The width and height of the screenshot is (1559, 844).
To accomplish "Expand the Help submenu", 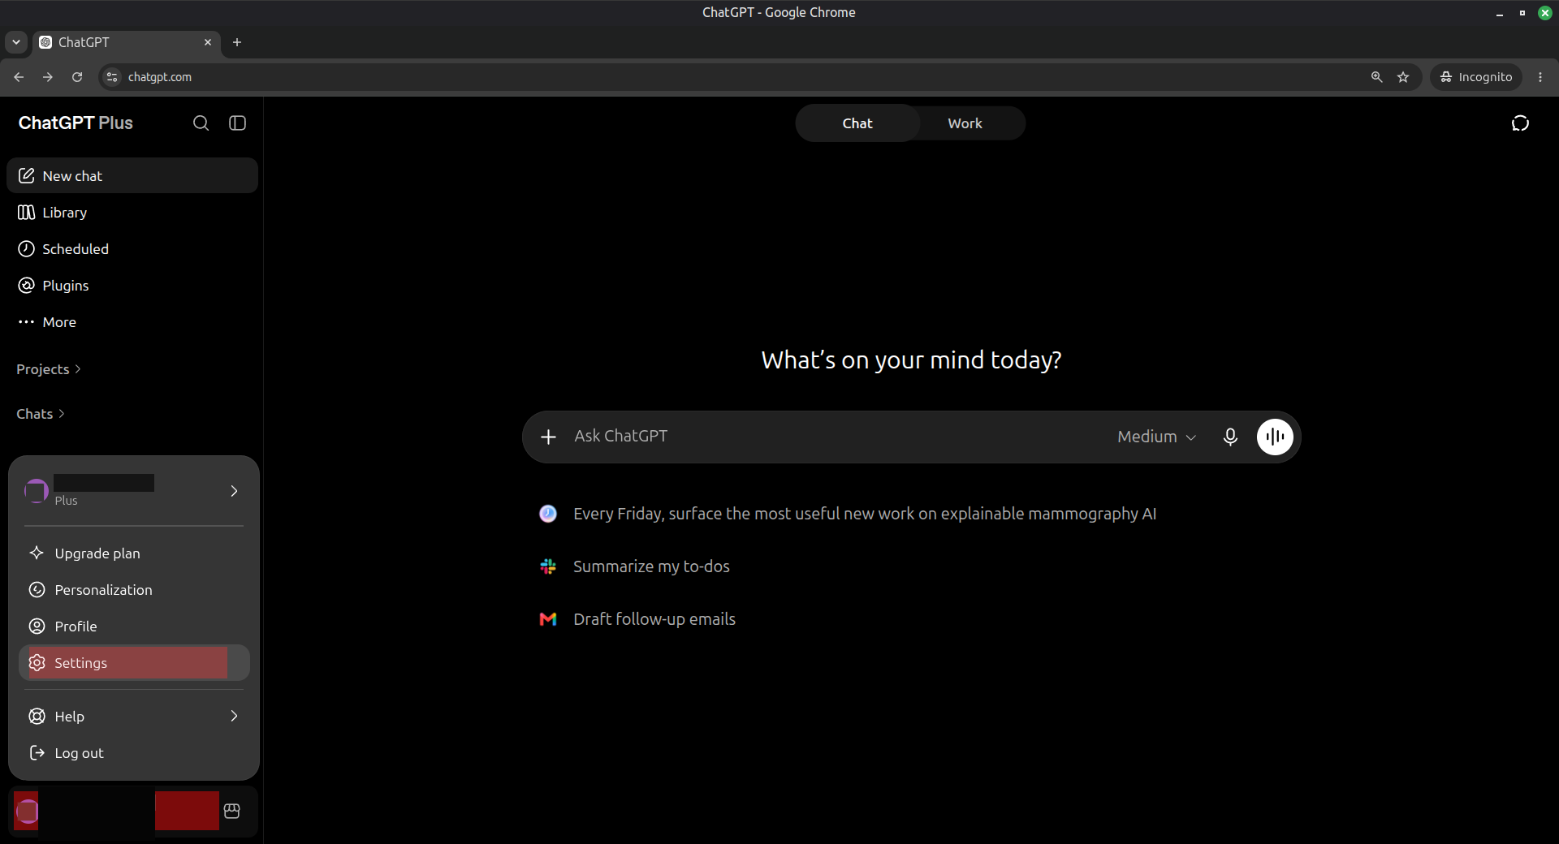I will click(134, 717).
